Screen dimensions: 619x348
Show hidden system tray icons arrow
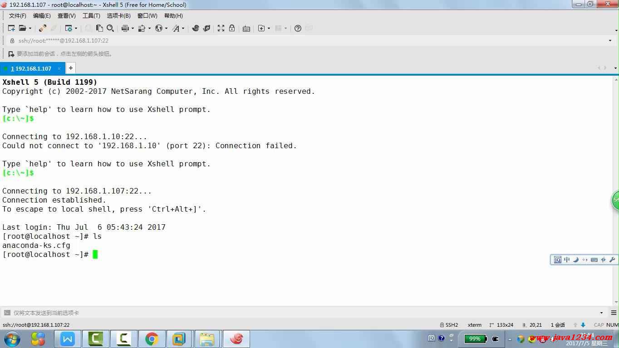(509, 339)
